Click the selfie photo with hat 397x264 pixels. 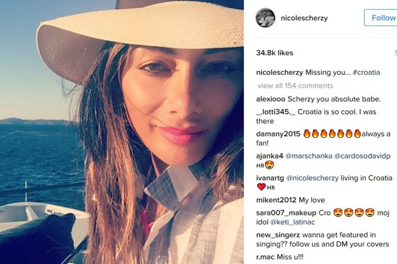pos(122,132)
